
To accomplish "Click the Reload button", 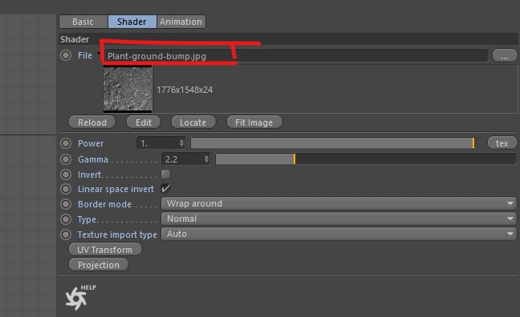I will [x=92, y=122].
